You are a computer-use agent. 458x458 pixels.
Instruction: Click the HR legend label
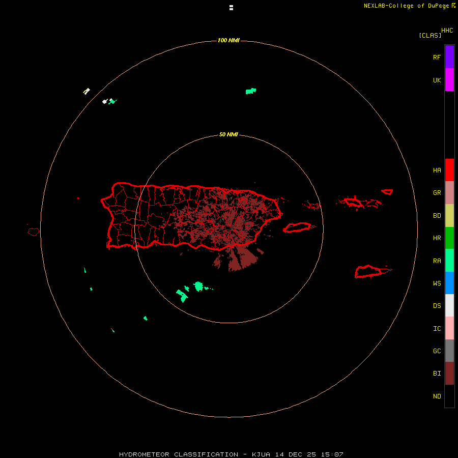(x=437, y=238)
